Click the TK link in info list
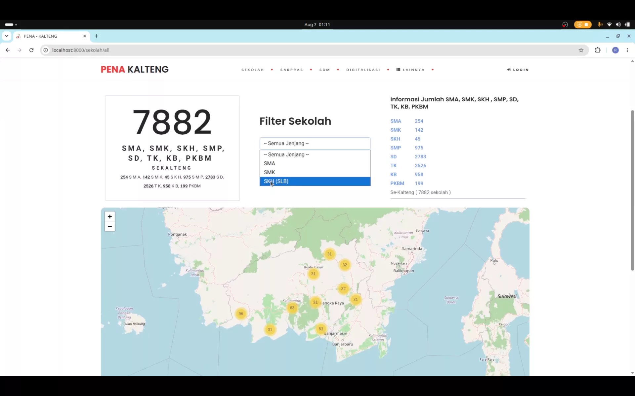The height and width of the screenshot is (396, 635). pyautogui.click(x=394, y=166)
